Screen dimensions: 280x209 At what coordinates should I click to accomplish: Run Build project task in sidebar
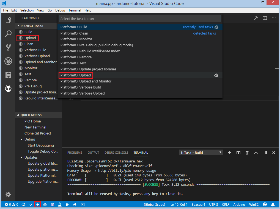[28, 32]
